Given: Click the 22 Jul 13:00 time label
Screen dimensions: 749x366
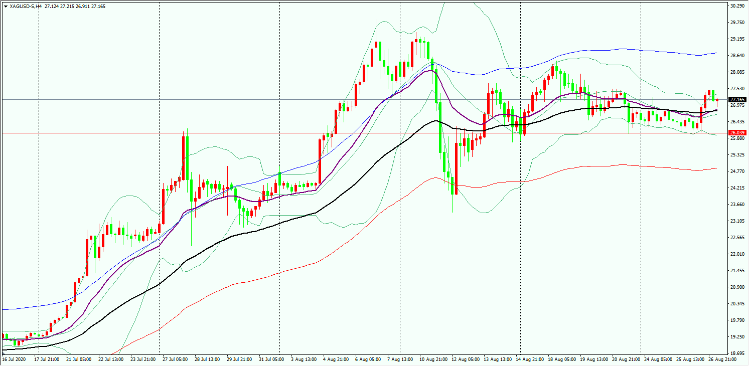Looking at the screenshot, I should click(x=110, y=359).
